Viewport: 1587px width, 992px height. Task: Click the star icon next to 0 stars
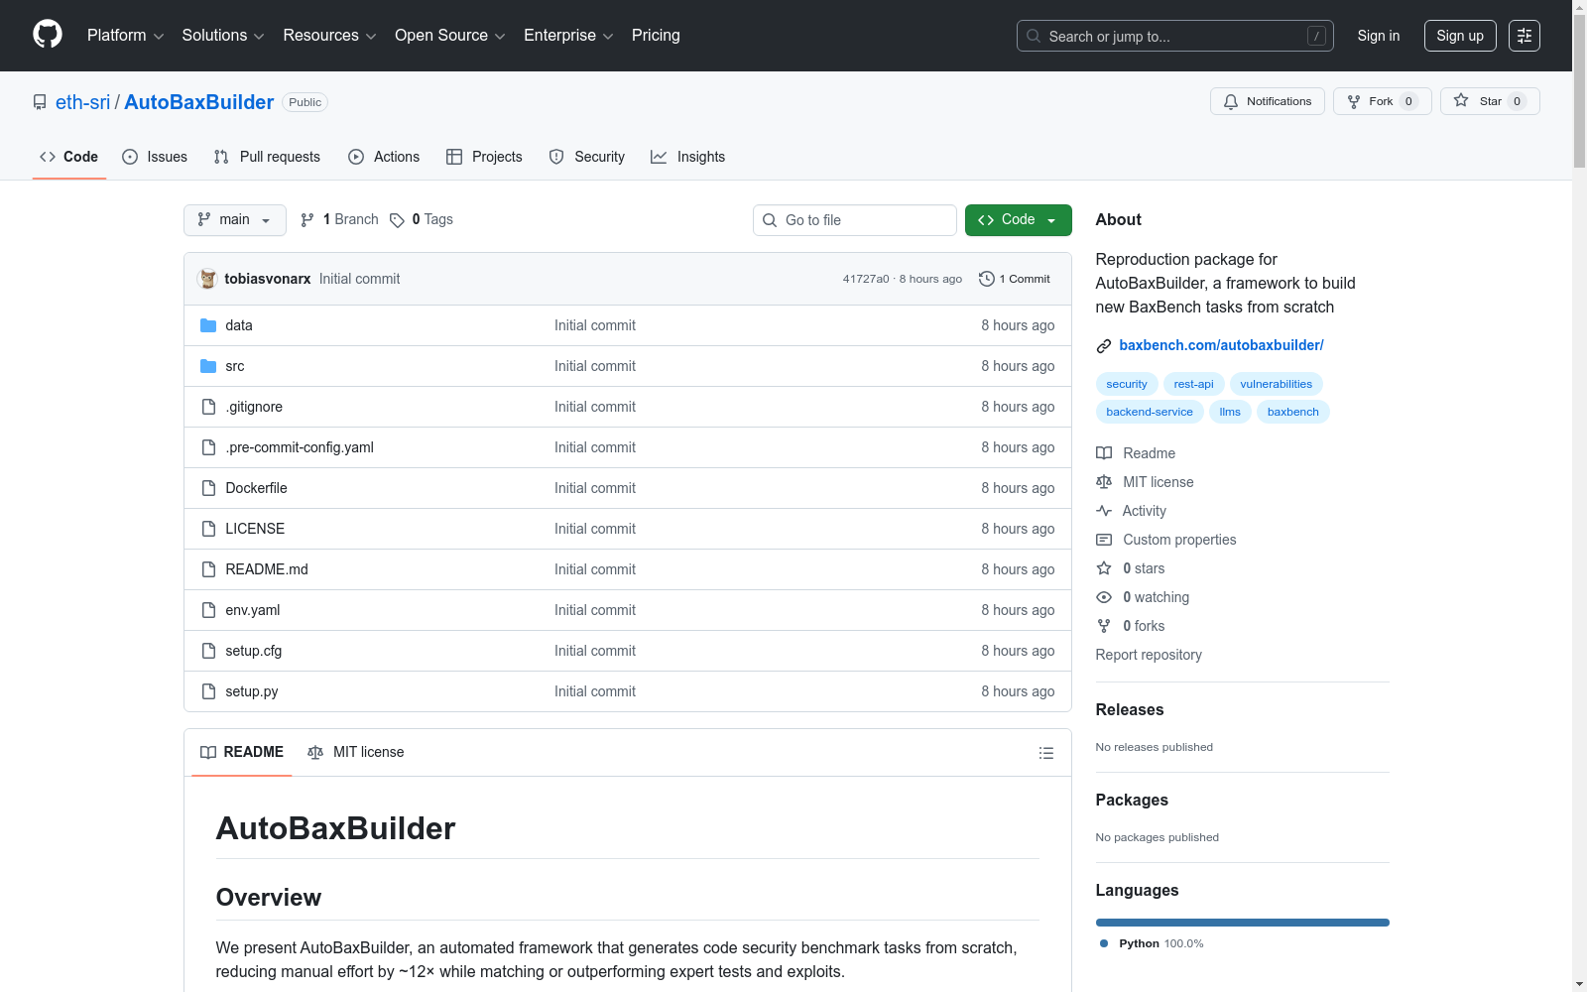tap(1104, 568)
